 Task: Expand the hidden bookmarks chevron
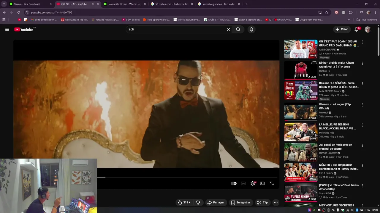pyautogui.click(x=349, y=20)
